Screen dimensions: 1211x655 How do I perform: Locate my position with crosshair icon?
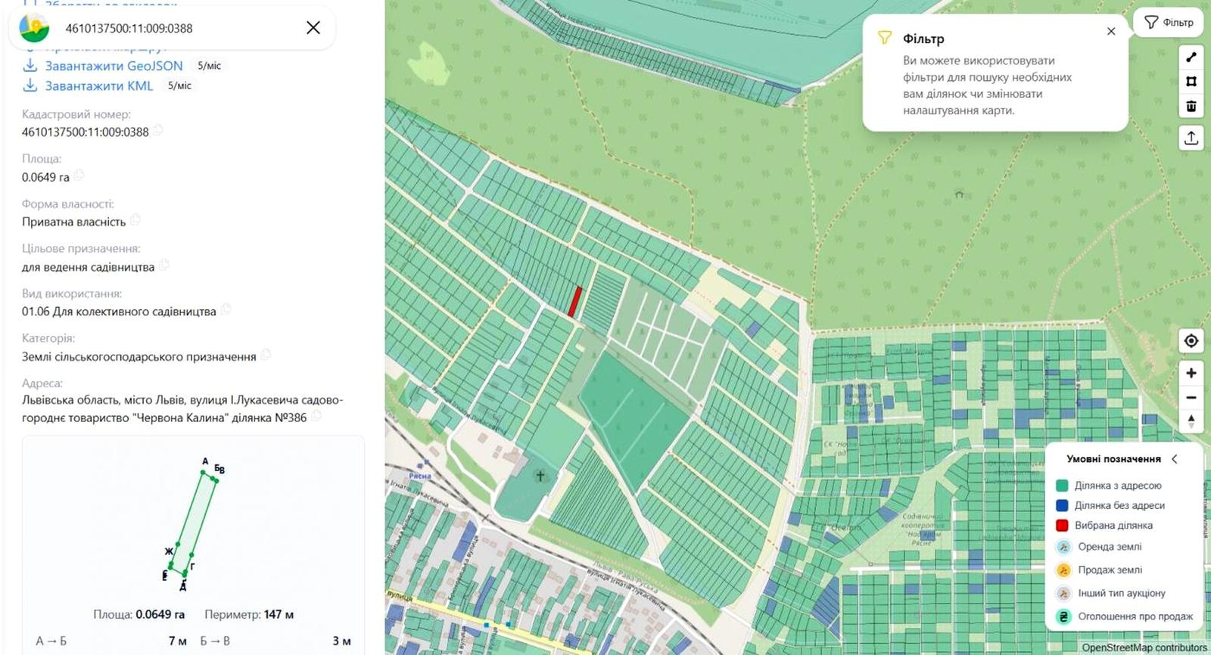(1191, 341)
